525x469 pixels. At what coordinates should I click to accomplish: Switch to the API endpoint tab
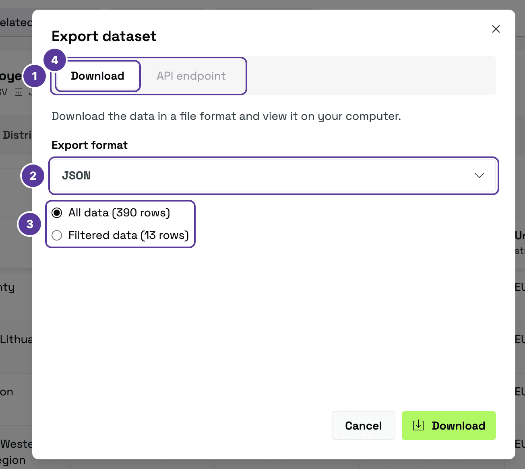click(191, 76)
